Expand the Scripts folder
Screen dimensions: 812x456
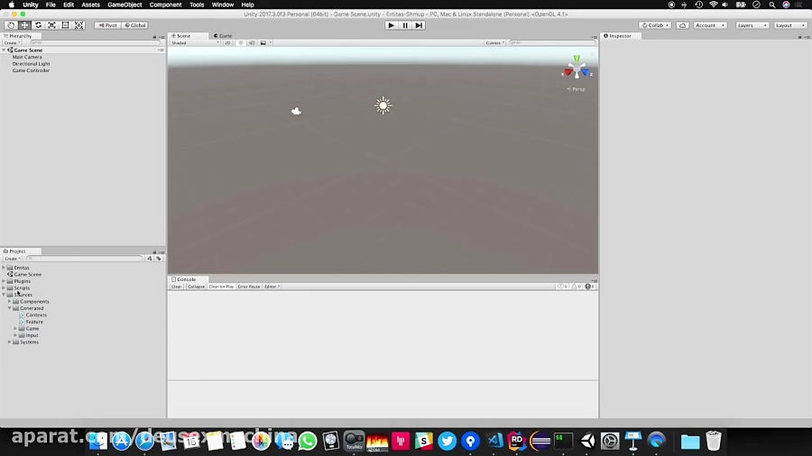coord(4,288)
